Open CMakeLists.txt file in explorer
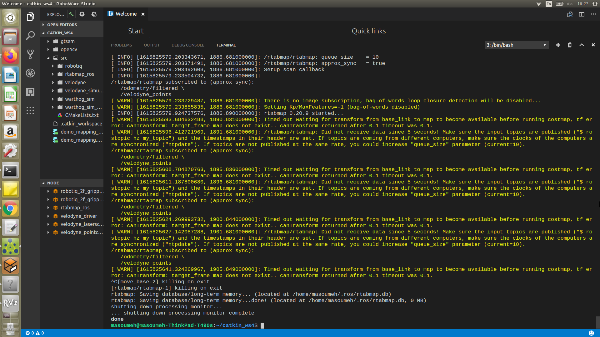This screenshot has width=600, height=337. (82, 115)
